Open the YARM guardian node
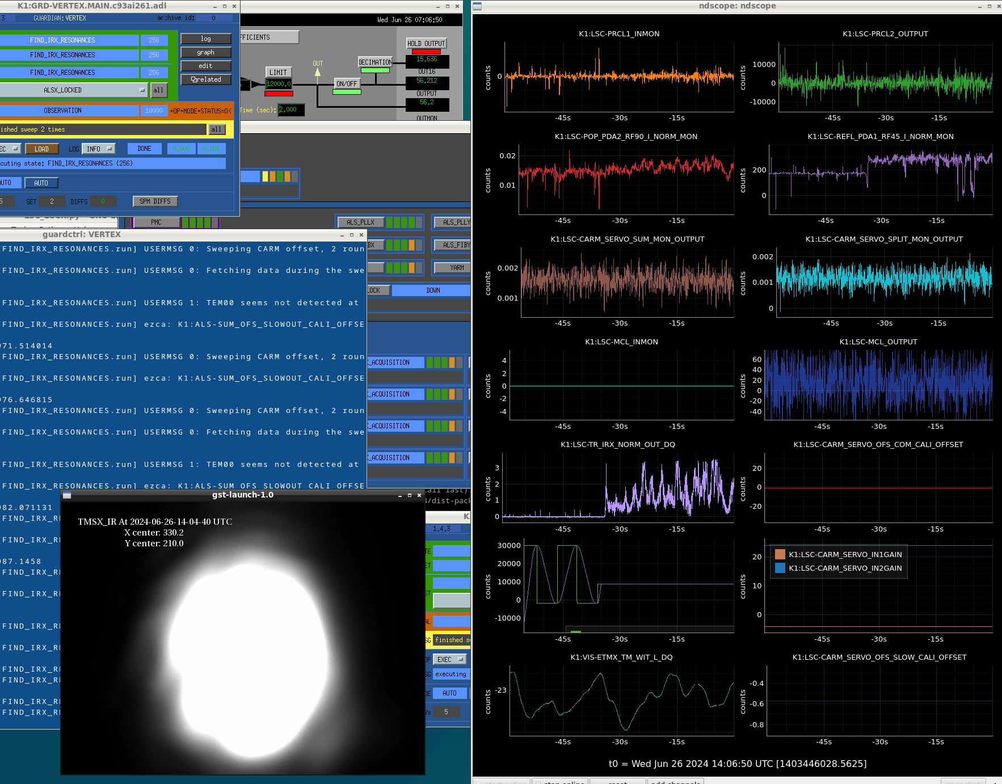Viewport: 1002px width, 784px height. pyautogui.click(x=452, y=268)
